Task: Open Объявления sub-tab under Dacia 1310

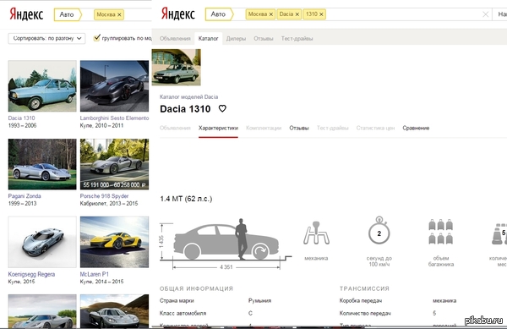Action: (x=175, y=128)
